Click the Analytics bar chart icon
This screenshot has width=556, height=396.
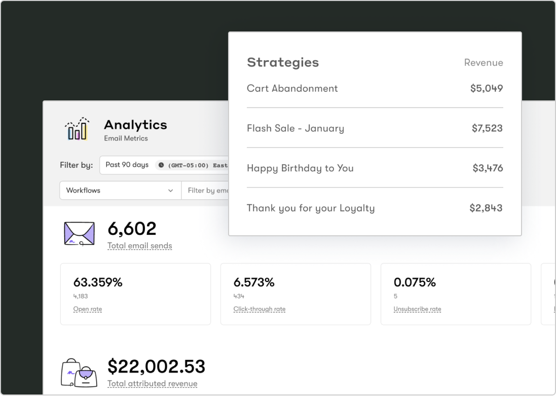77,129
